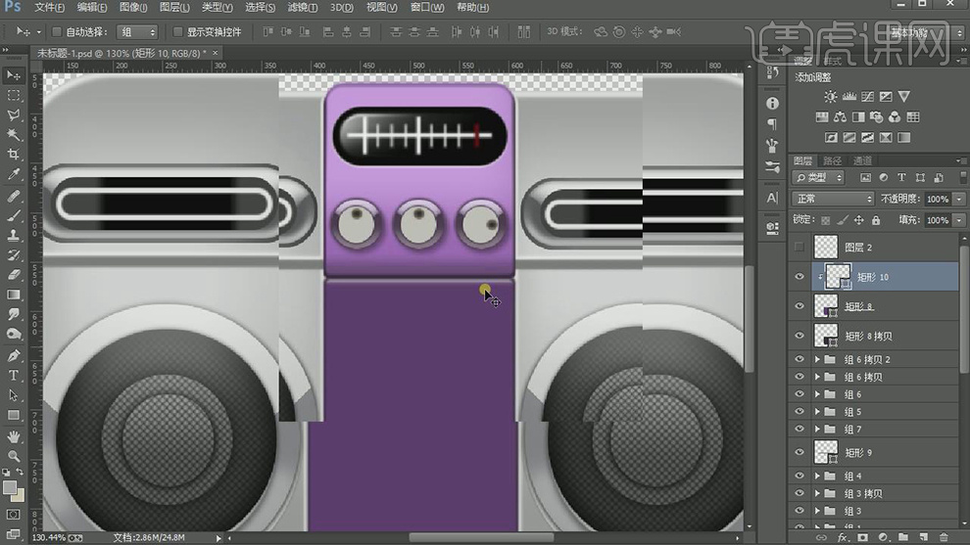Select the Zoom tool

point(14,456)
